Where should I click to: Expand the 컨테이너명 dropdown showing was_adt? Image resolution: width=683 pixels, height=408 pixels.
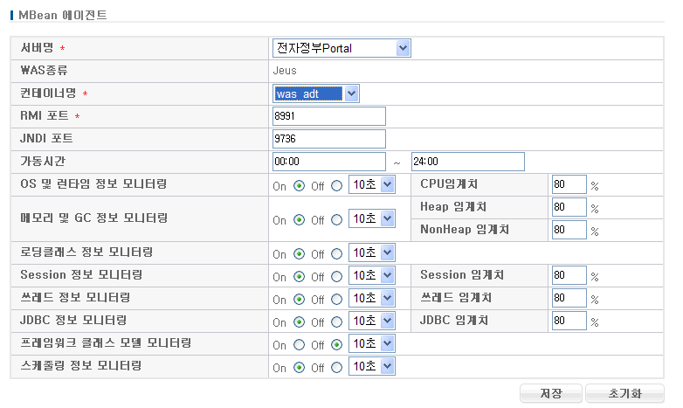click(315, 93)
